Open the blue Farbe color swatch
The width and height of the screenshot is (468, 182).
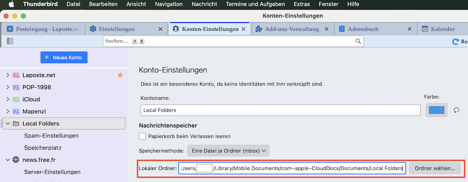pyautogui.click(x=436, y=110)
